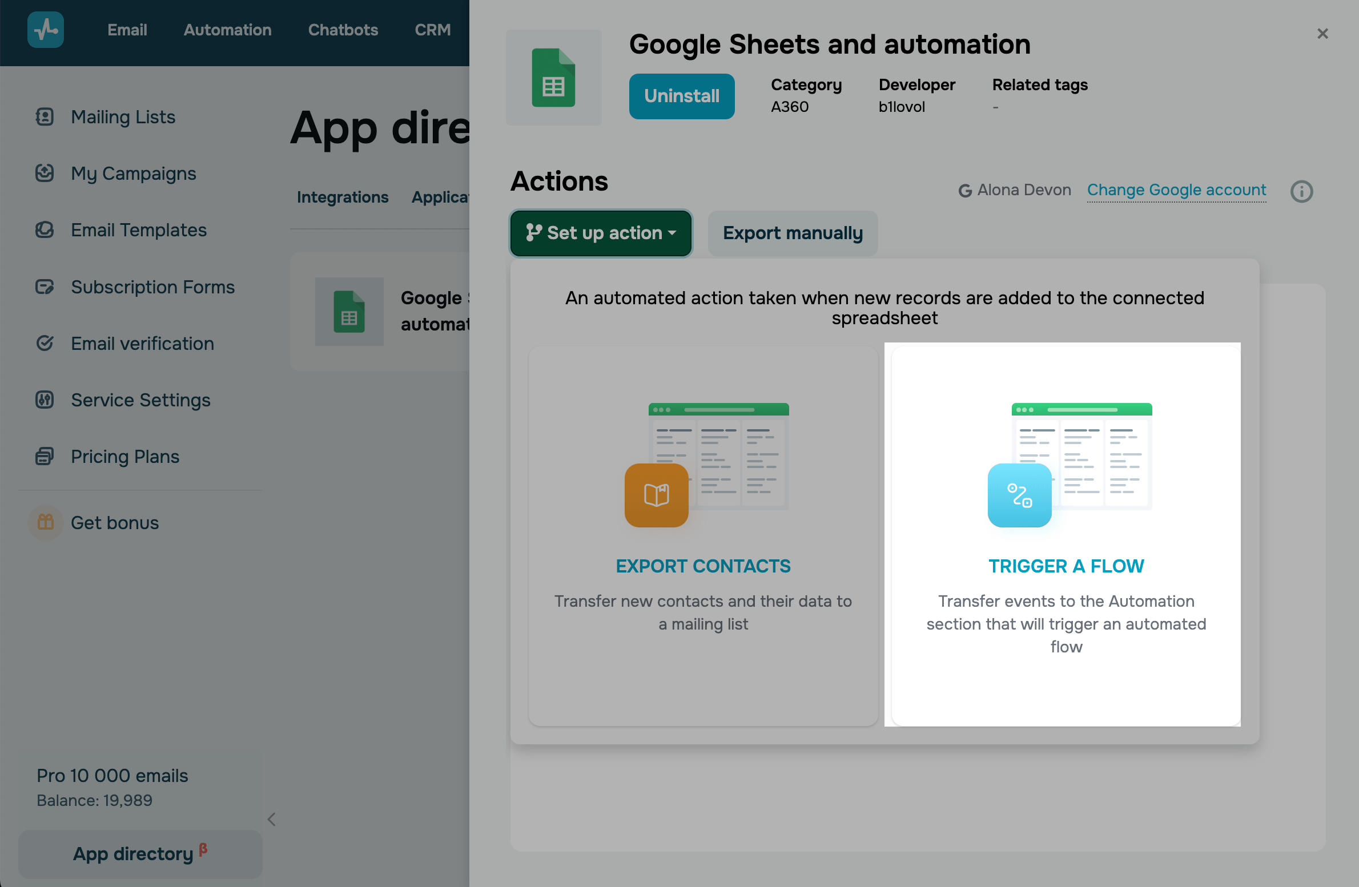Expand the Set up action dropdown

pos(601,233)
